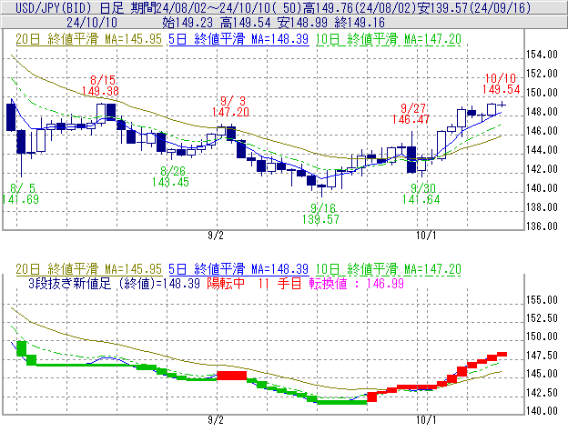Click the 9/2 date on upper axis
The height and width of the screenshot is (432, 568).
[216, 236]
